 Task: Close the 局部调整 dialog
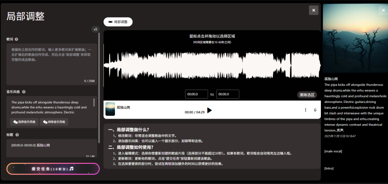[x=314, y=10]
